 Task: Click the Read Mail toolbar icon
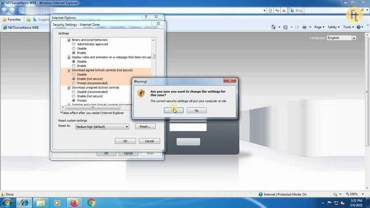tap(297, 27)
